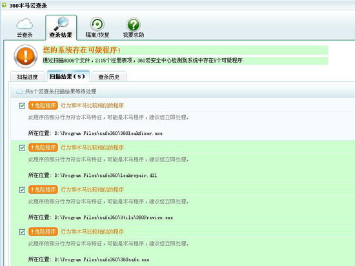
Task: Click description 此程序的部分行为 above 360safe.exe path
Action: [x=108, y=244]
